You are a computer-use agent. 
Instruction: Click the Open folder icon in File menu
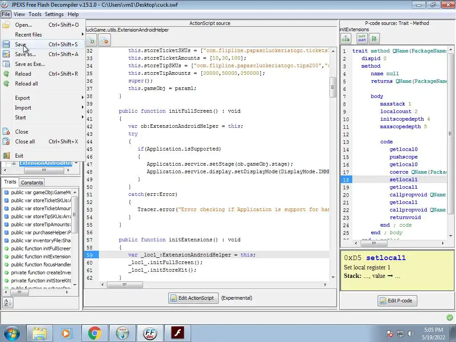tap(6, 25)
